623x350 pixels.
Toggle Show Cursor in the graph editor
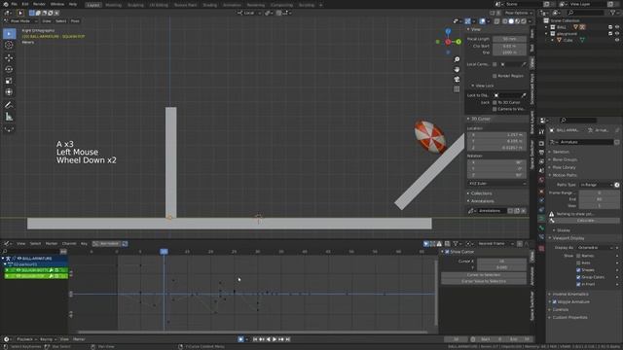point(447,252)
